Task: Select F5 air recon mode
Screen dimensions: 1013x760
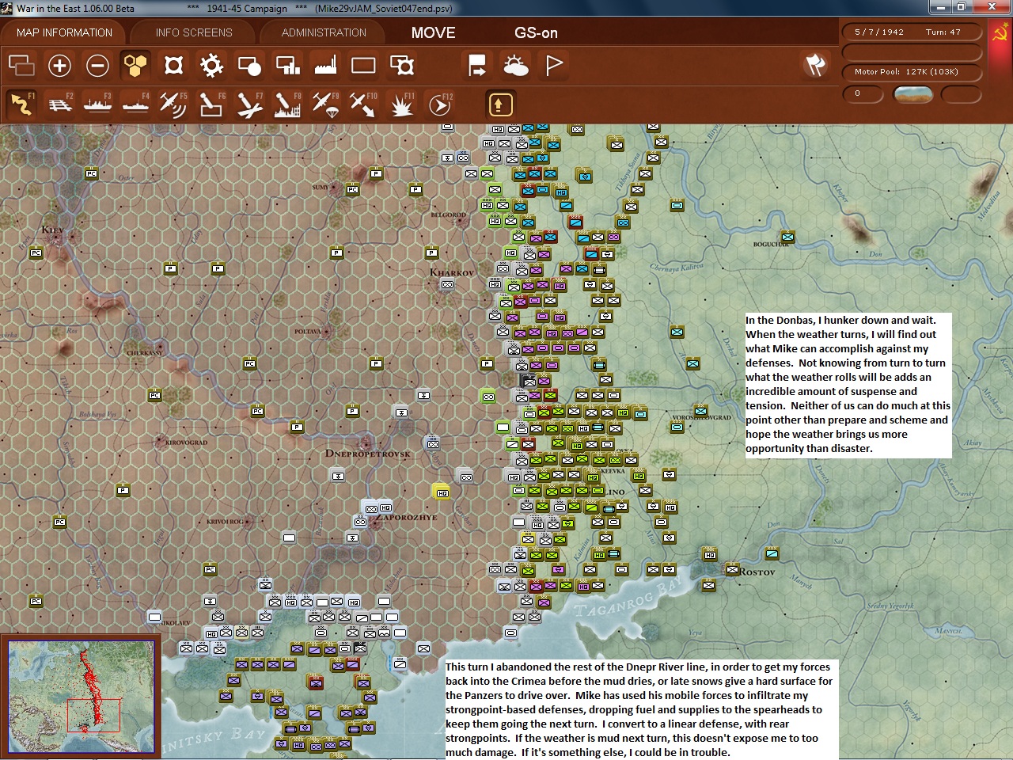Action: (x=173, y=104)
